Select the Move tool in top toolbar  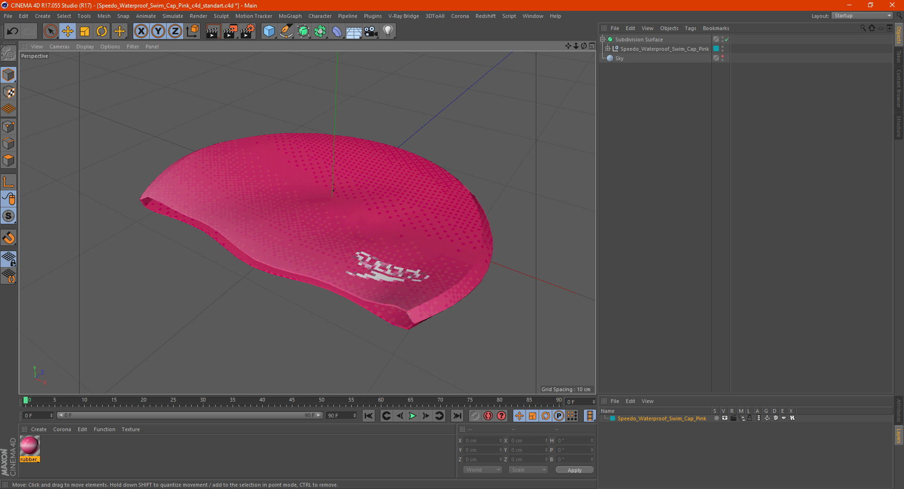click(x=68, y=32)
